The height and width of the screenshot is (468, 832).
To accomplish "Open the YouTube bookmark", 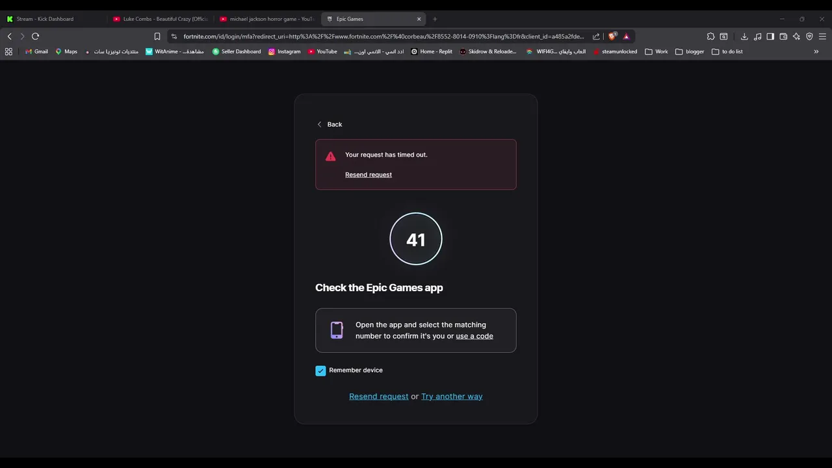I will click(322, 51).
